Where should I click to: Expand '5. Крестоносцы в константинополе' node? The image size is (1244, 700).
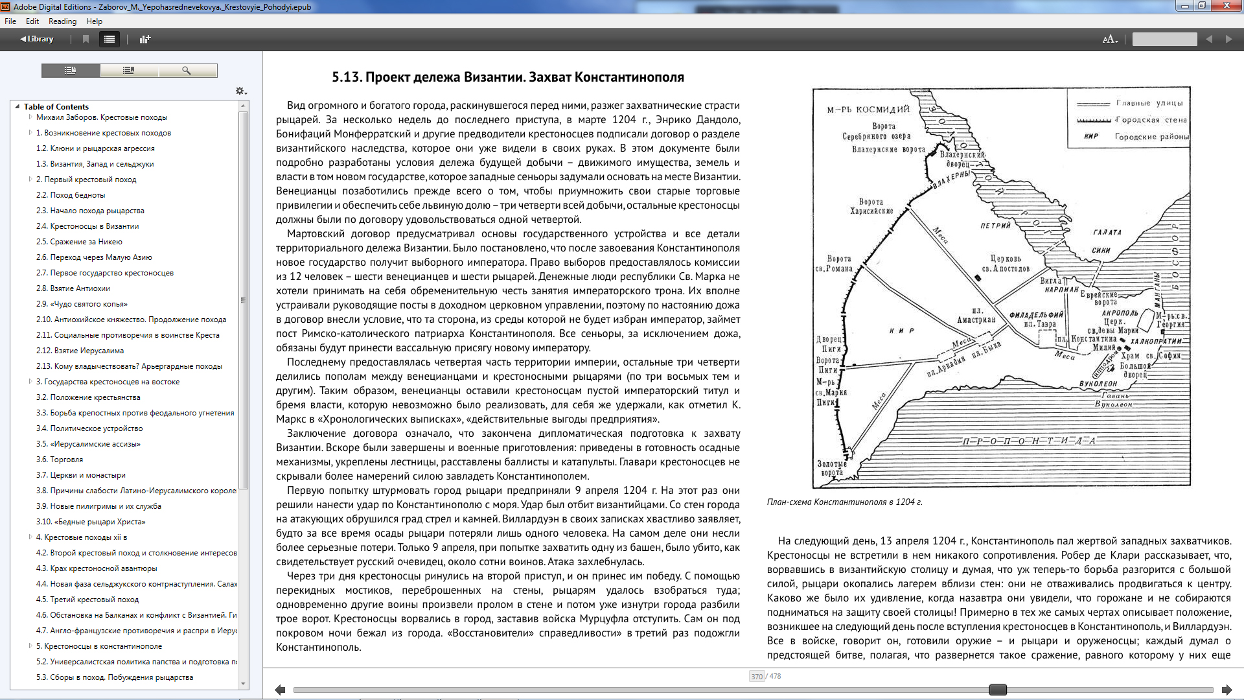coord(30,646)
